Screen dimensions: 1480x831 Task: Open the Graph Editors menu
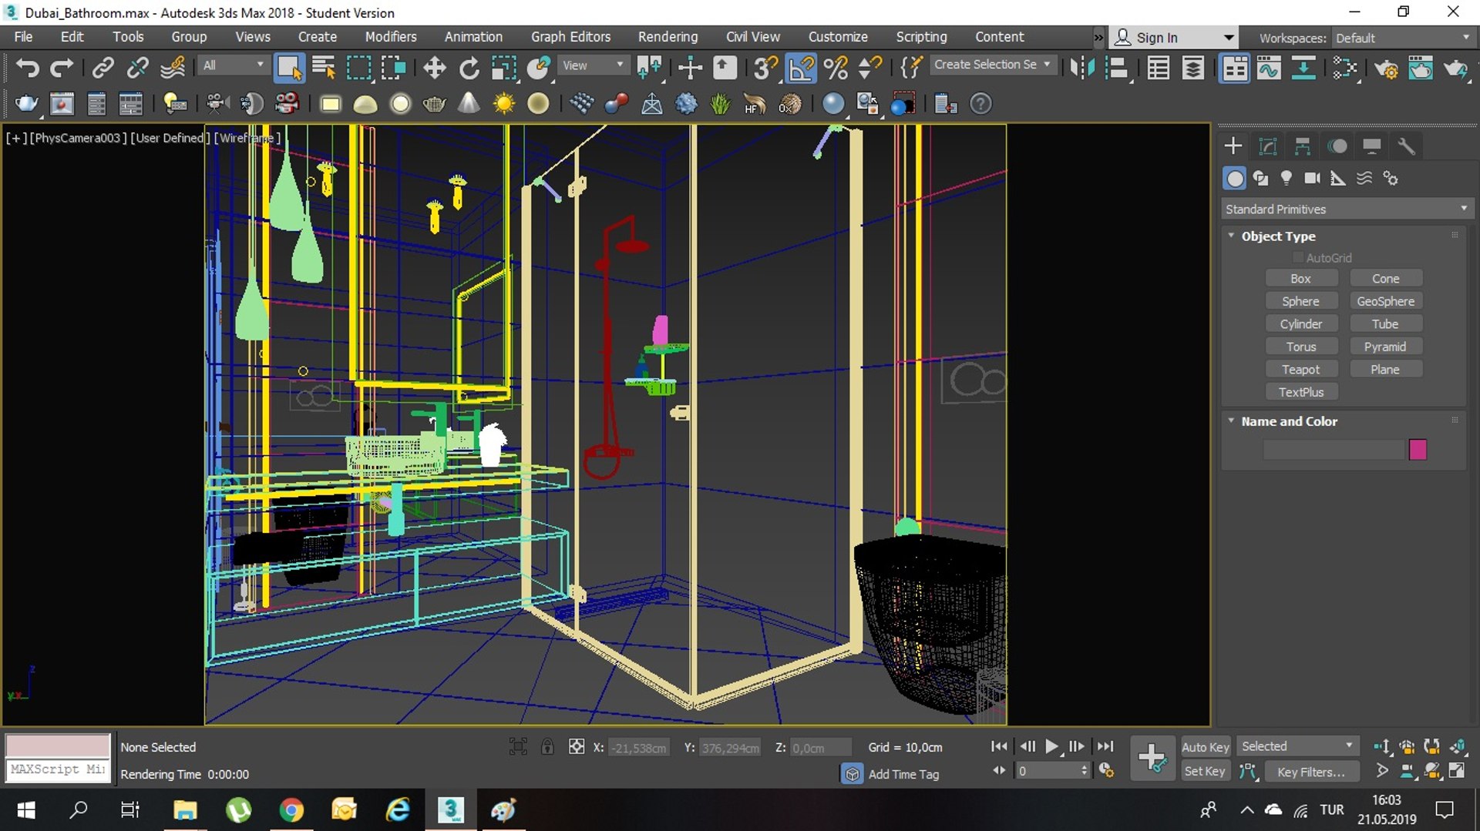[x=570, y=36]
